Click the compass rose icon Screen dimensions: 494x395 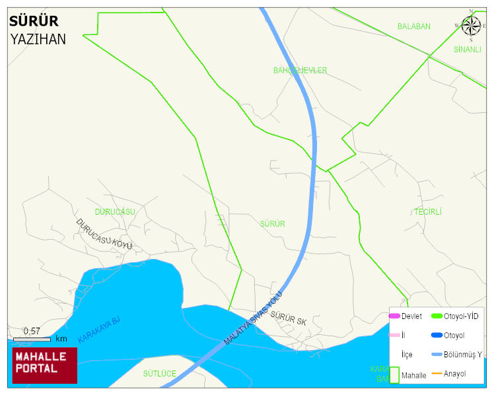click(471, 26)
